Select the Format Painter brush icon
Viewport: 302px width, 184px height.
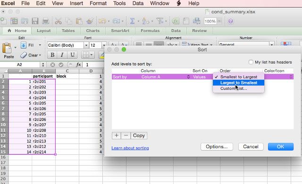90,21
